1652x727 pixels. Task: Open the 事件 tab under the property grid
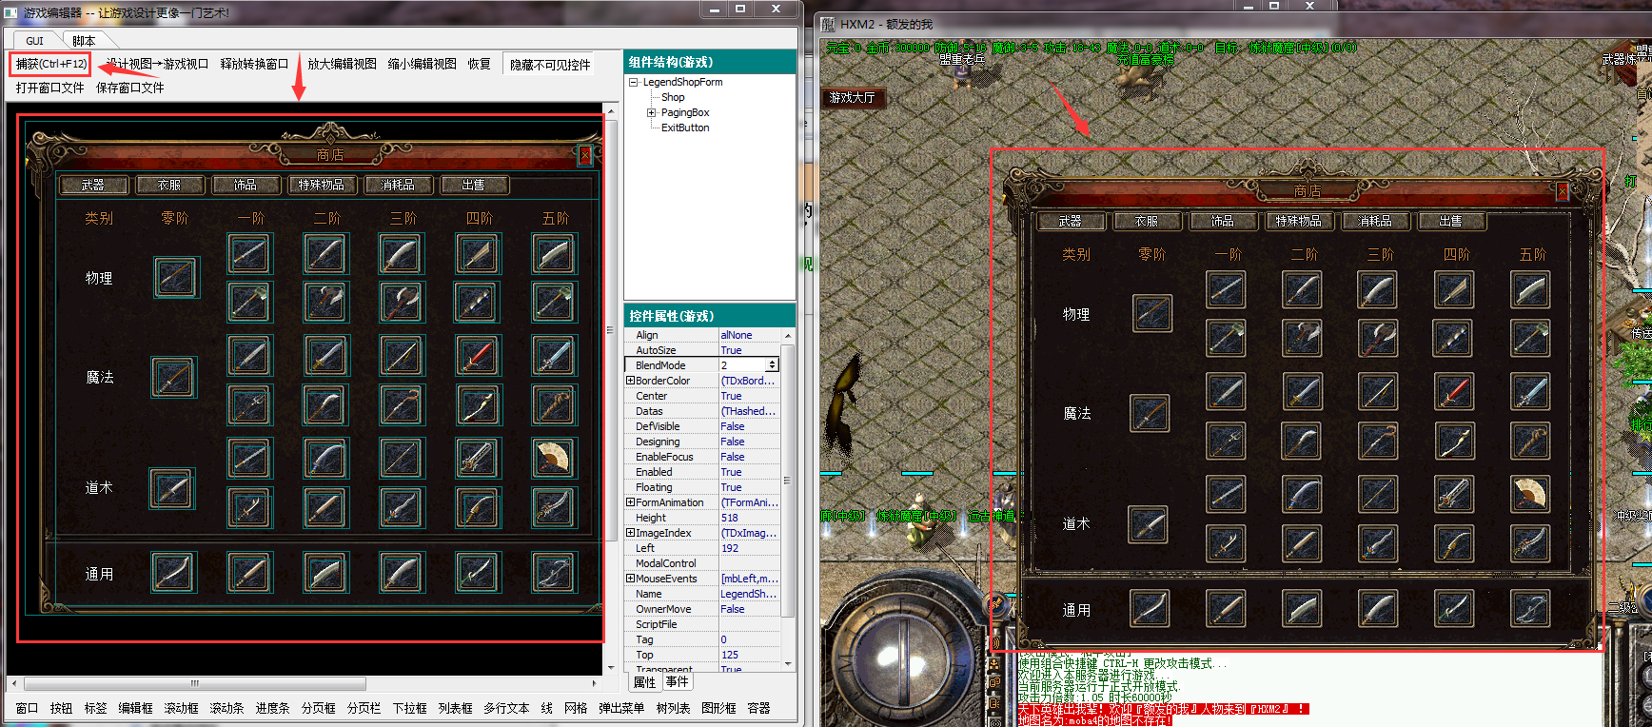click(678, 682)
